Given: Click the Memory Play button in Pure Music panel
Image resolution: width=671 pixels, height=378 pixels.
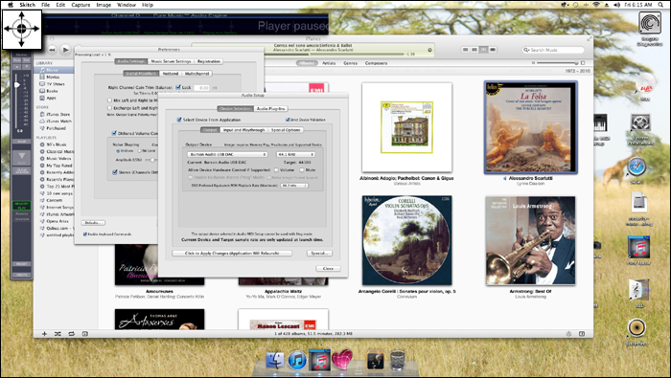Looking at the screenshot, I should [x=21, y=206].
